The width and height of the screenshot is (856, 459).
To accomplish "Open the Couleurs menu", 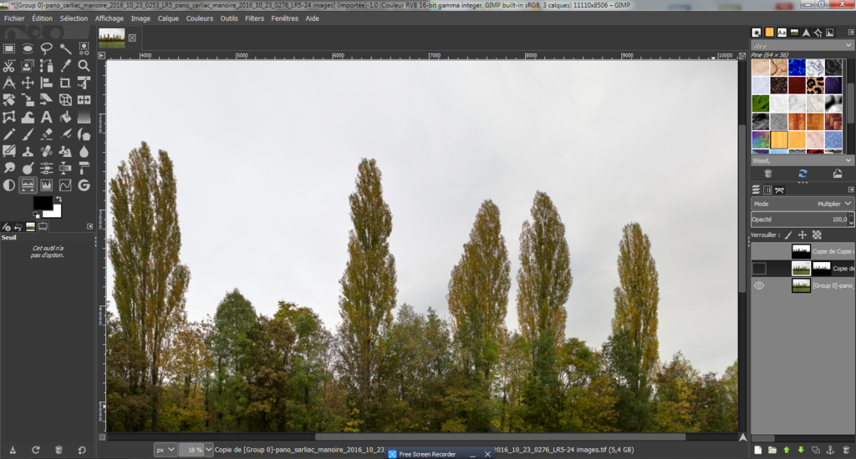I will (x=199, y=18).
